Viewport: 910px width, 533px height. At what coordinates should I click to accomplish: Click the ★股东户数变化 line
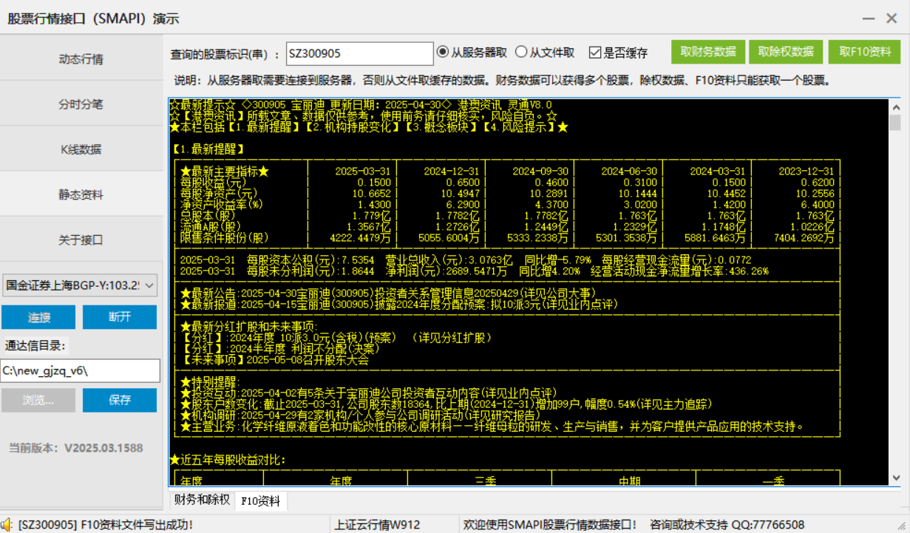click(446, 404)
